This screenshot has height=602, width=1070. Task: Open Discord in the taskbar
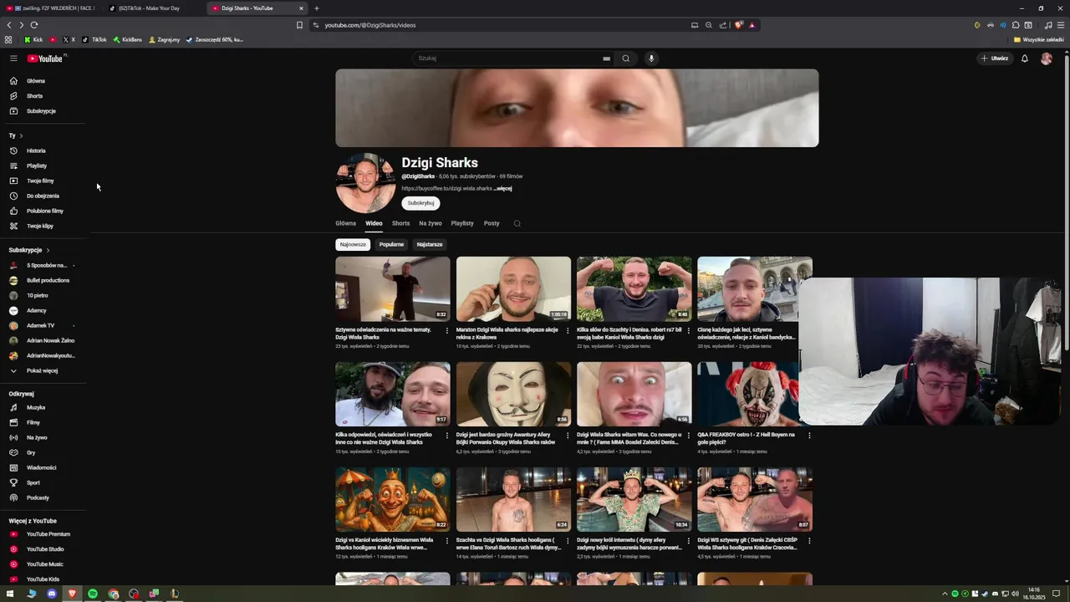(x=52, y=594)
